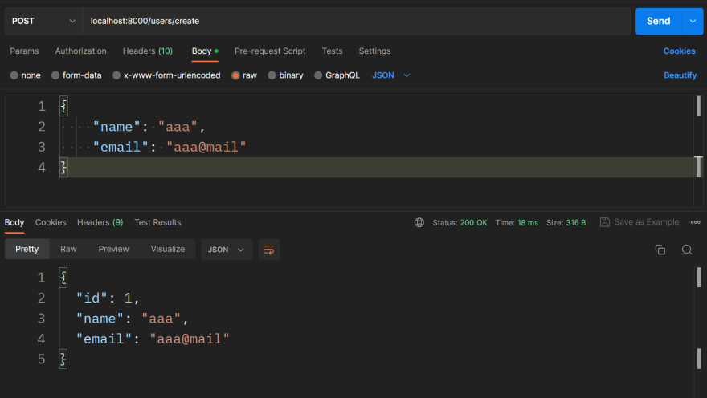
Task: Choose the GraphQL body radio option
Action: [318, 75]
